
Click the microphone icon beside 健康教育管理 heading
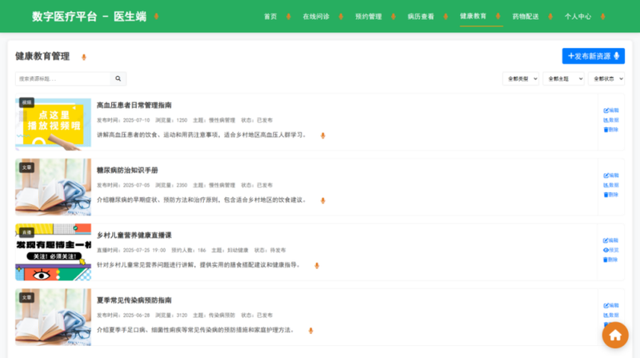point(84,57)
